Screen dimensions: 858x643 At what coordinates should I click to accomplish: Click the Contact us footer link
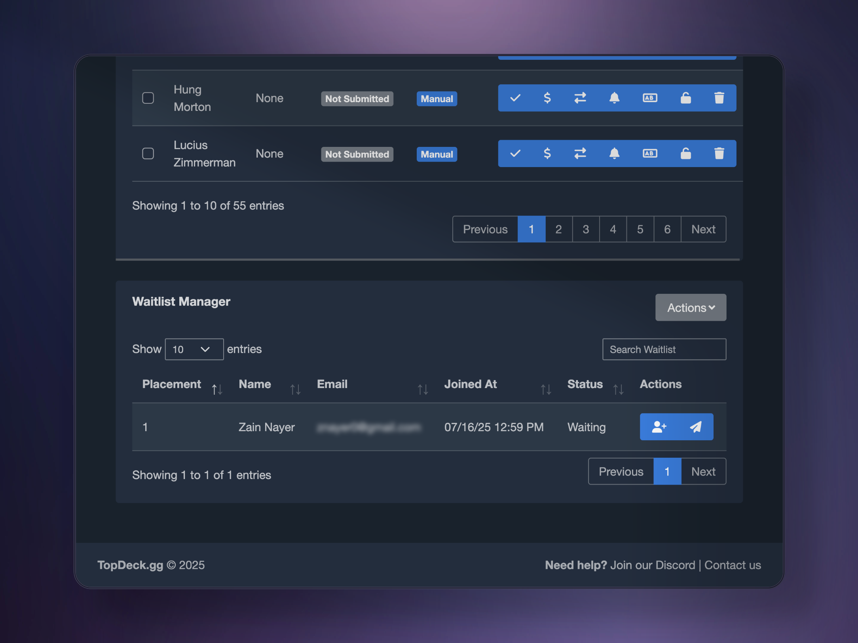[x=733, y=565]
